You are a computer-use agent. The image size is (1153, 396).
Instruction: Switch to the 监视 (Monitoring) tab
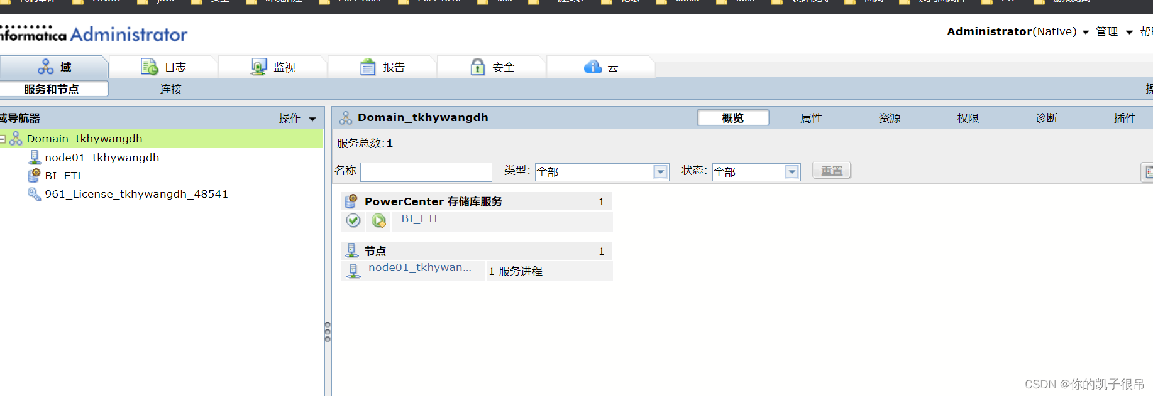pyautogui.click(x=273, y=67)
